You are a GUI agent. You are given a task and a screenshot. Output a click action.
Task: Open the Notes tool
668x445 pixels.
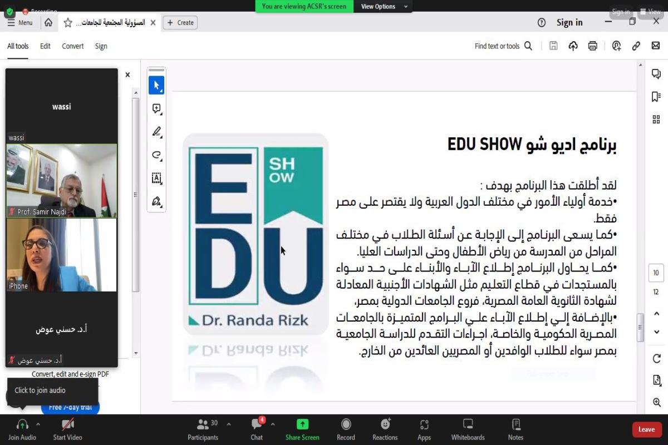click(515, 429)
